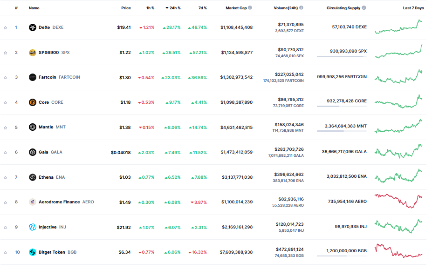Click the Aerodrome Finance logo icon
Viewport: 432px width, 269px height.
[x=33, y=202]
